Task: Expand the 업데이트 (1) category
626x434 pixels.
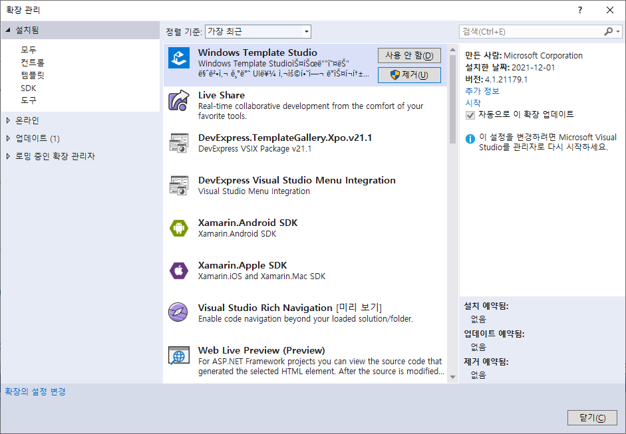Action: tap(8, 138)
